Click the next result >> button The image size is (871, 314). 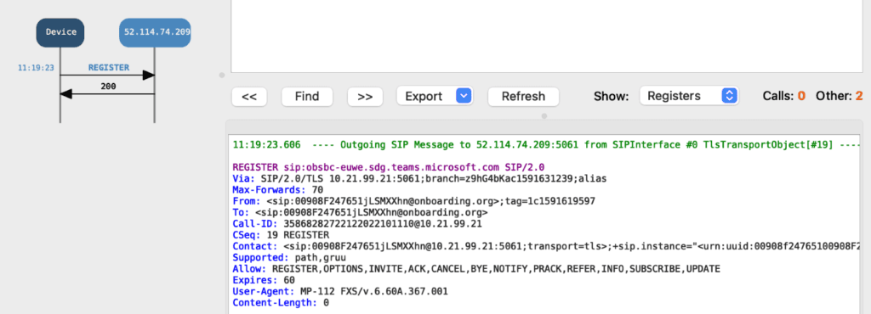(x=365, y=97)
